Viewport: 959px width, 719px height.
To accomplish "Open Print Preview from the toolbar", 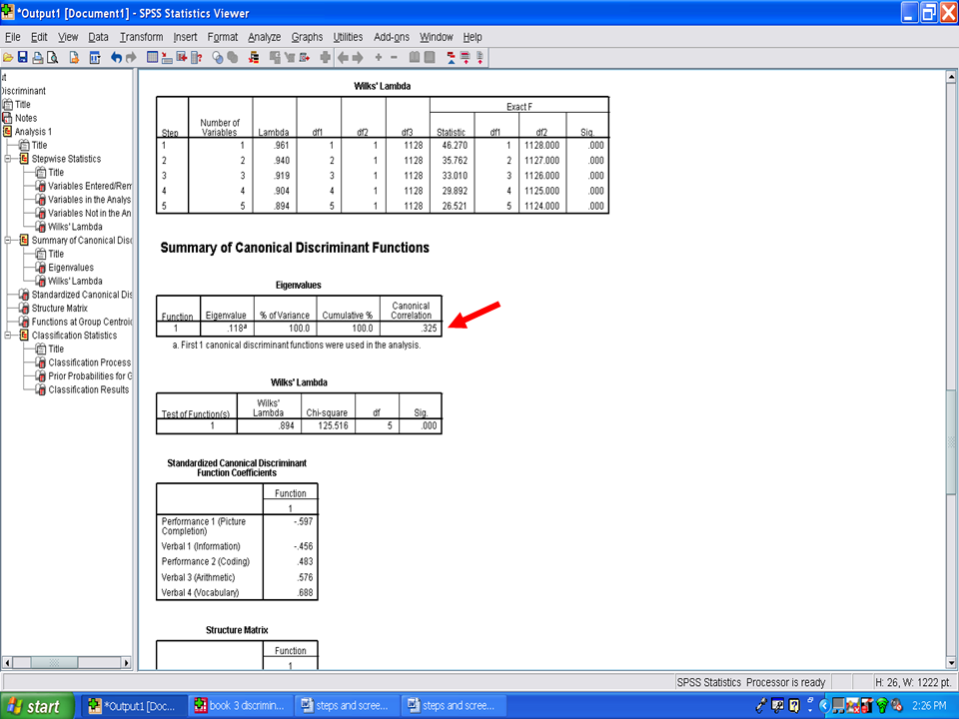I will pyautogui.click(x=52, y=57).
